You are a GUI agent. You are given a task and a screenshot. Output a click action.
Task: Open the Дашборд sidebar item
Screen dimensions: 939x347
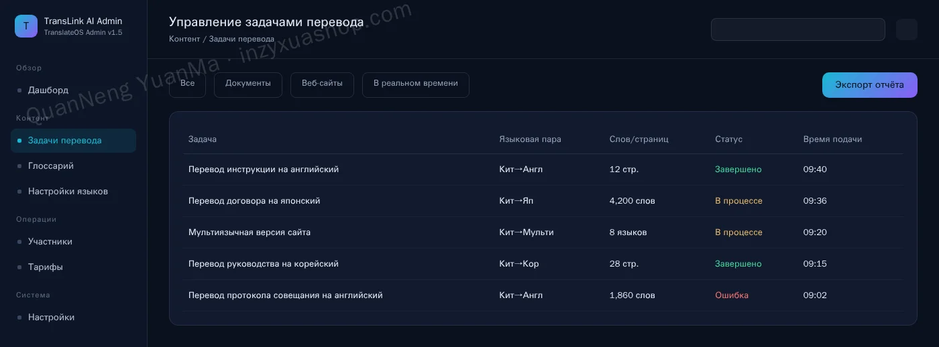tap(73, 90)
